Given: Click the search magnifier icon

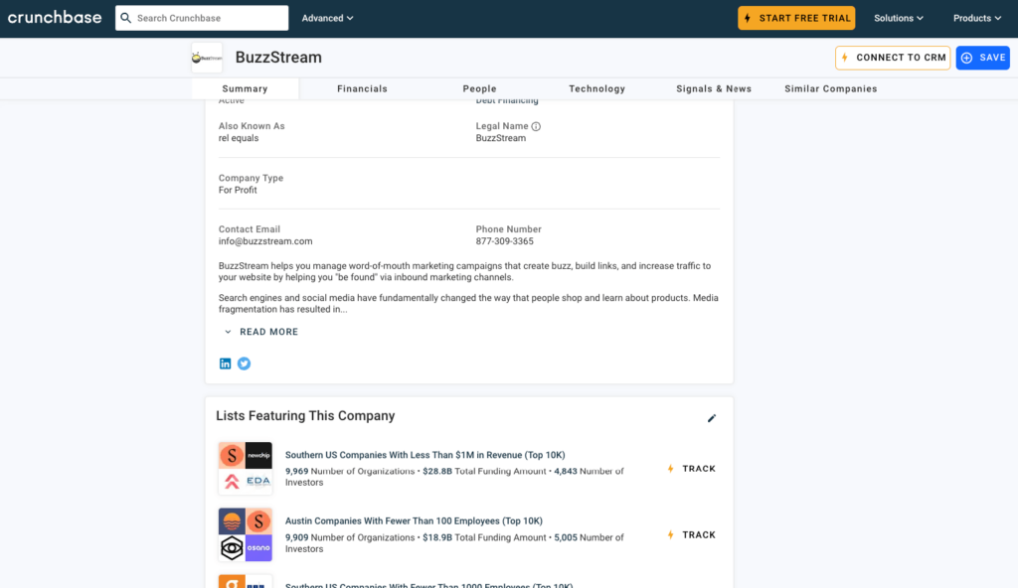Looking at the screenshot, I should [125, 17].
